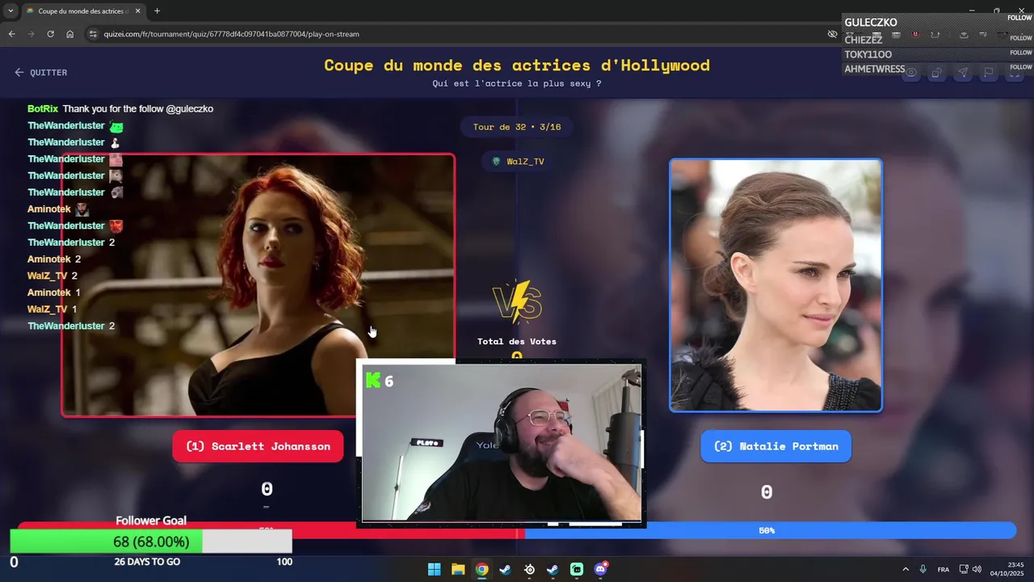
Task: Switch the FRA keyboard language
Action: (x=944, y=569)
